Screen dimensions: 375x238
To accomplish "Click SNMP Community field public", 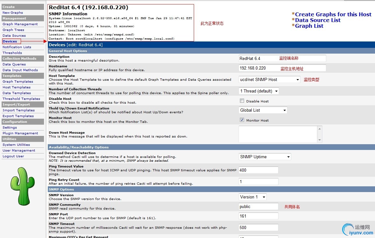I will tap(258, 206).
